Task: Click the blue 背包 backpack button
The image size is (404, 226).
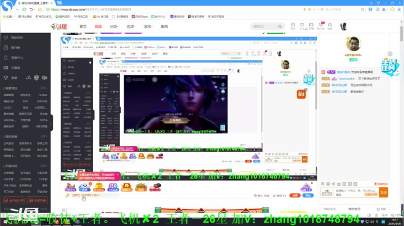Action: tap(308, 195)
